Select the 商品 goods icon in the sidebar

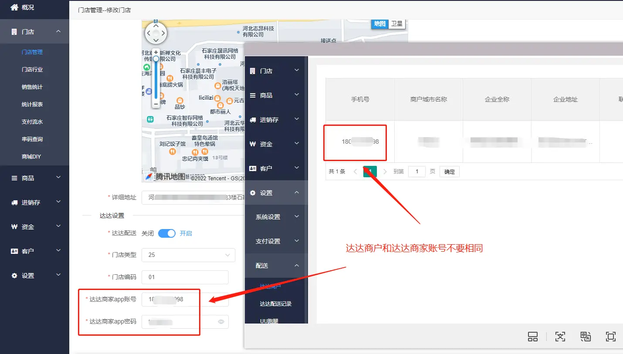(x=14, y=178)
